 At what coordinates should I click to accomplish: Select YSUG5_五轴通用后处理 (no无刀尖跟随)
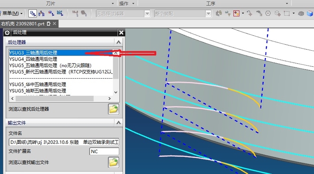point(61,66)
